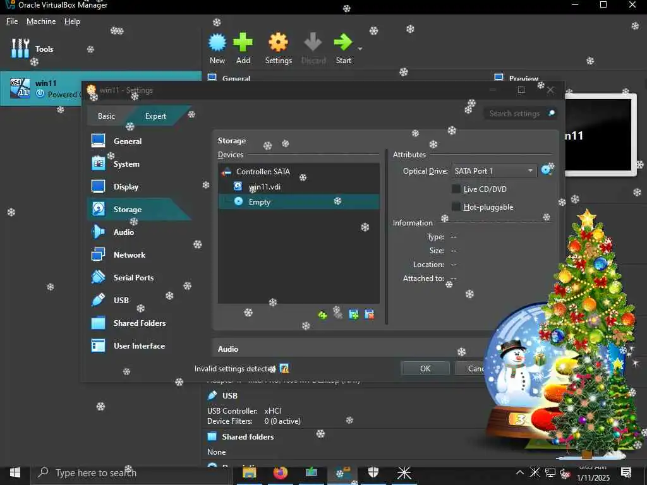Open the Storage settings category
The height and width of the screenshot is (485, 647).
128,209
